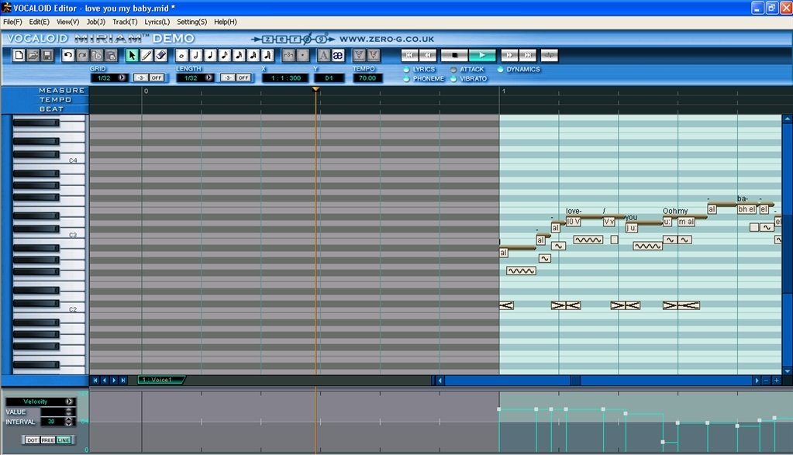Choose the thirty-second note length icon
This screenshot has height=455, width=793.
(253, 55)
